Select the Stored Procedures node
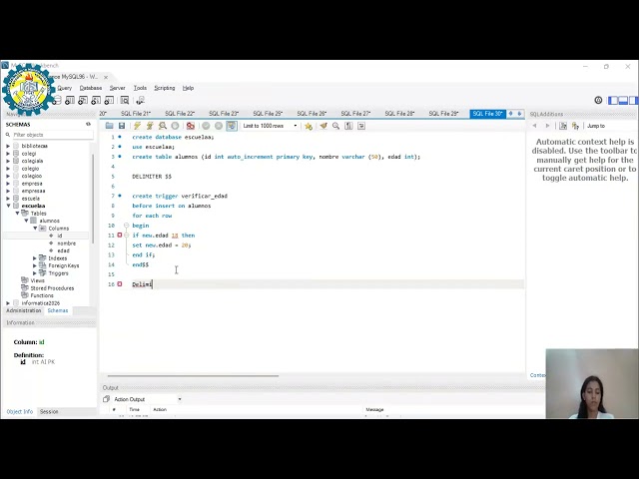The height and width of the screenshot is (479, 639). click(52, 288)
